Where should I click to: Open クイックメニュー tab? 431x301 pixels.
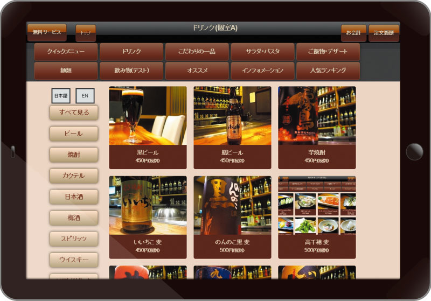[66, 52]
